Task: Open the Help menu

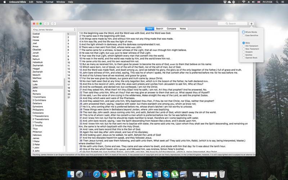Action: tap(71, 2)
